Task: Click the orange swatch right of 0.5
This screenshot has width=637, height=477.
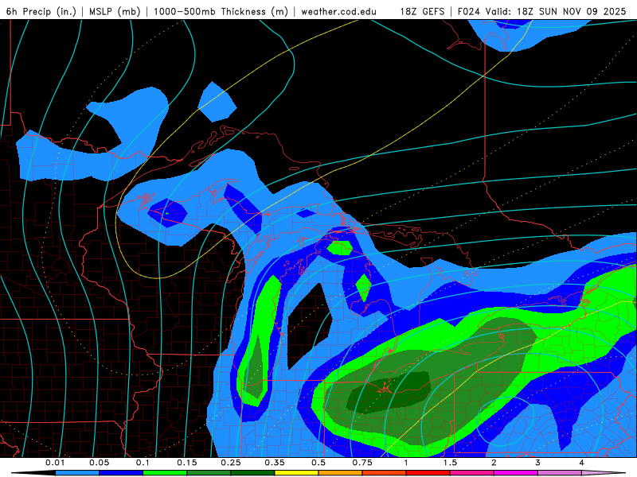Action: tap(341, 473)
